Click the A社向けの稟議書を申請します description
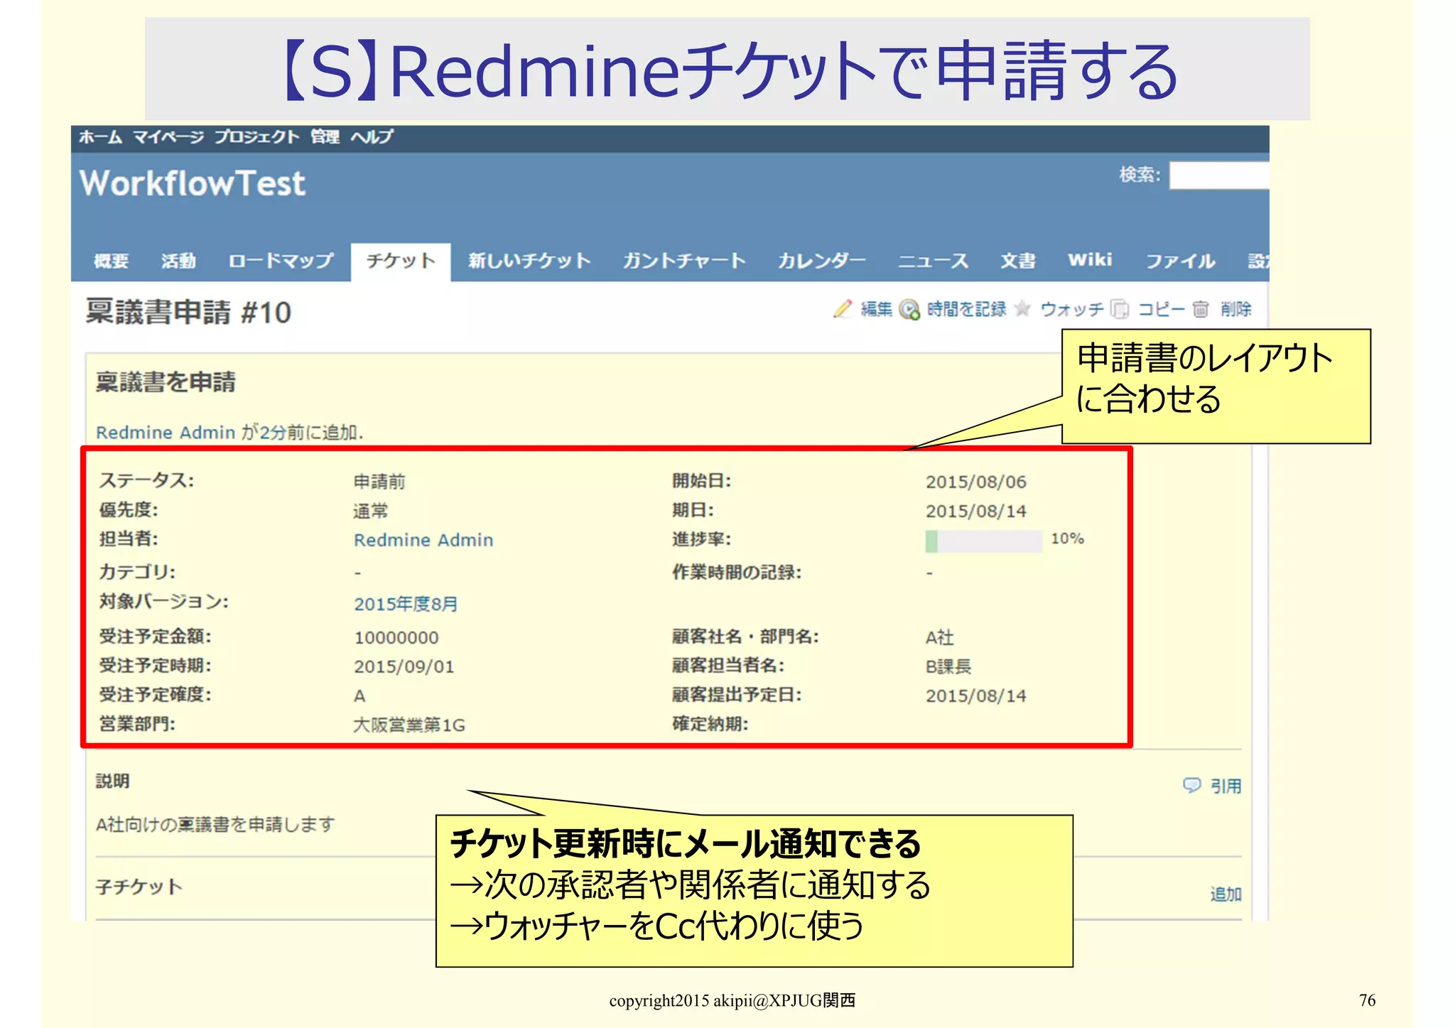 (215, 824)
